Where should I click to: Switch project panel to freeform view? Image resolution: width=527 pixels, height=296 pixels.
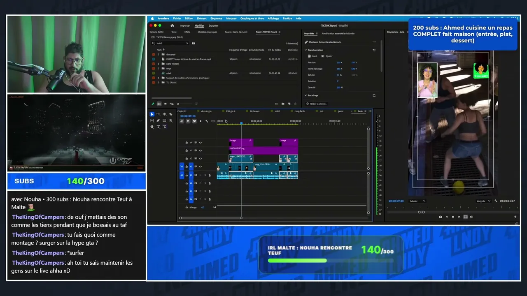172,104
